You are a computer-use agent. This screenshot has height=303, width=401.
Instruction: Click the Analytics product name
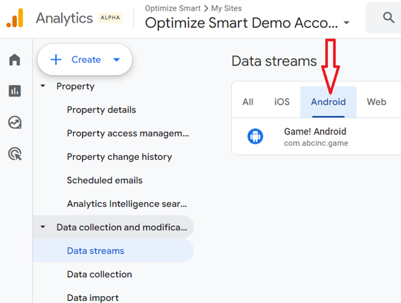pyautogui.click(x=64, y=18)
